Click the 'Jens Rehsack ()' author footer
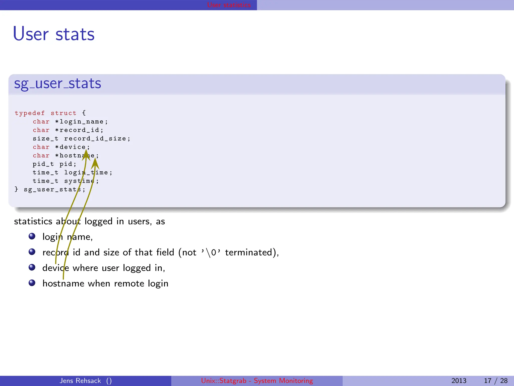The image size is (514, 386). [86, 381]
